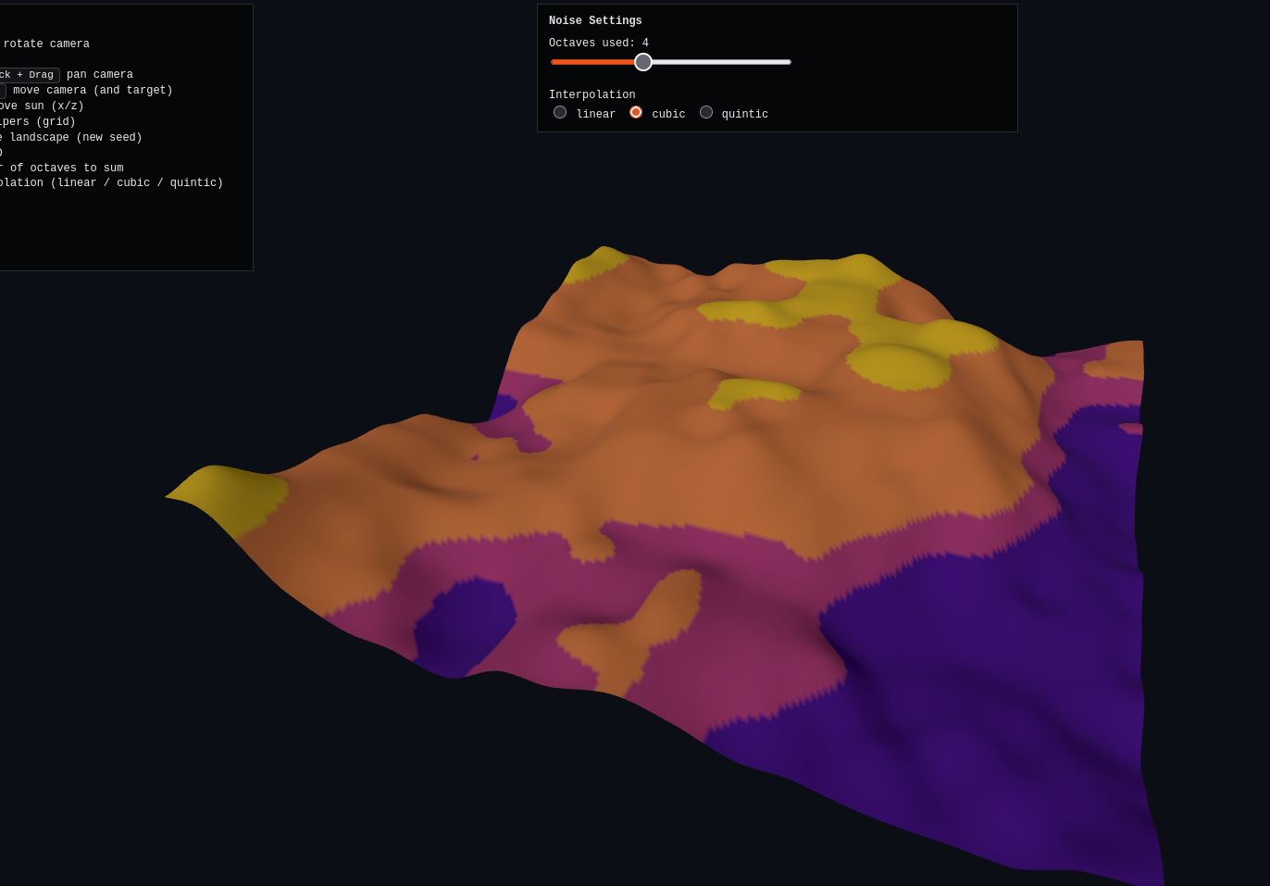This screenshot has height=886, width=1270.
Task: Click the Octaves slider thumb
Action: (643, 62)
